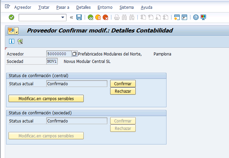This screenshot has height=158, width=229.
Task: Click the sociedad Status actual Confirmado field
Action: pyautogui.click(x=77, y=121)
